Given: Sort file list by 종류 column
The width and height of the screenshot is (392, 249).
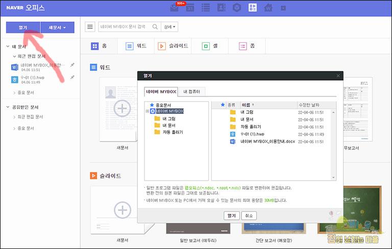Looking at the screenshot, I should point(232,105).
